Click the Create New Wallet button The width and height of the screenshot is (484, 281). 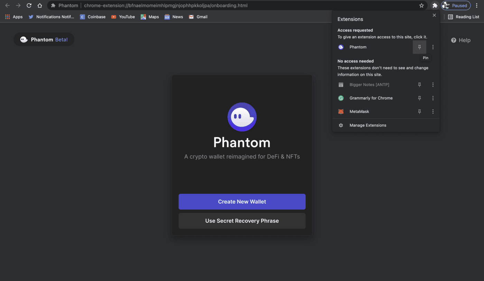[x=242, y=202]
